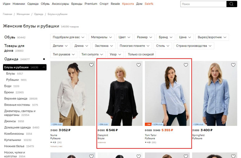
Task: Open the Размер dropdown filter
Action: (144, 37)
